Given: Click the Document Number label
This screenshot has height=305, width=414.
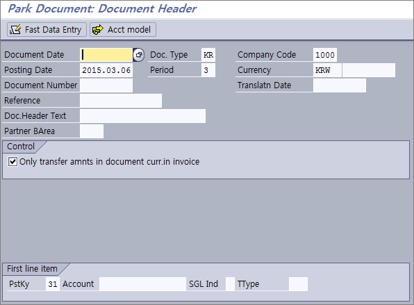Looking at the screenshot, I should coord(41,85).
